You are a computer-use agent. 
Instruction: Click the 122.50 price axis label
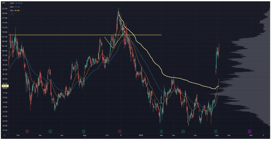click(x=4, y=9)
